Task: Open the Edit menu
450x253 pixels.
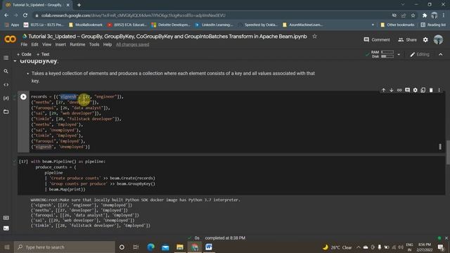Action: (34, 44)
